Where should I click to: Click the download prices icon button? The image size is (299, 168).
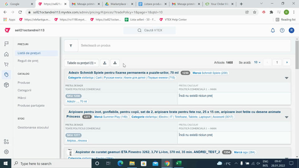coord(115,63)
